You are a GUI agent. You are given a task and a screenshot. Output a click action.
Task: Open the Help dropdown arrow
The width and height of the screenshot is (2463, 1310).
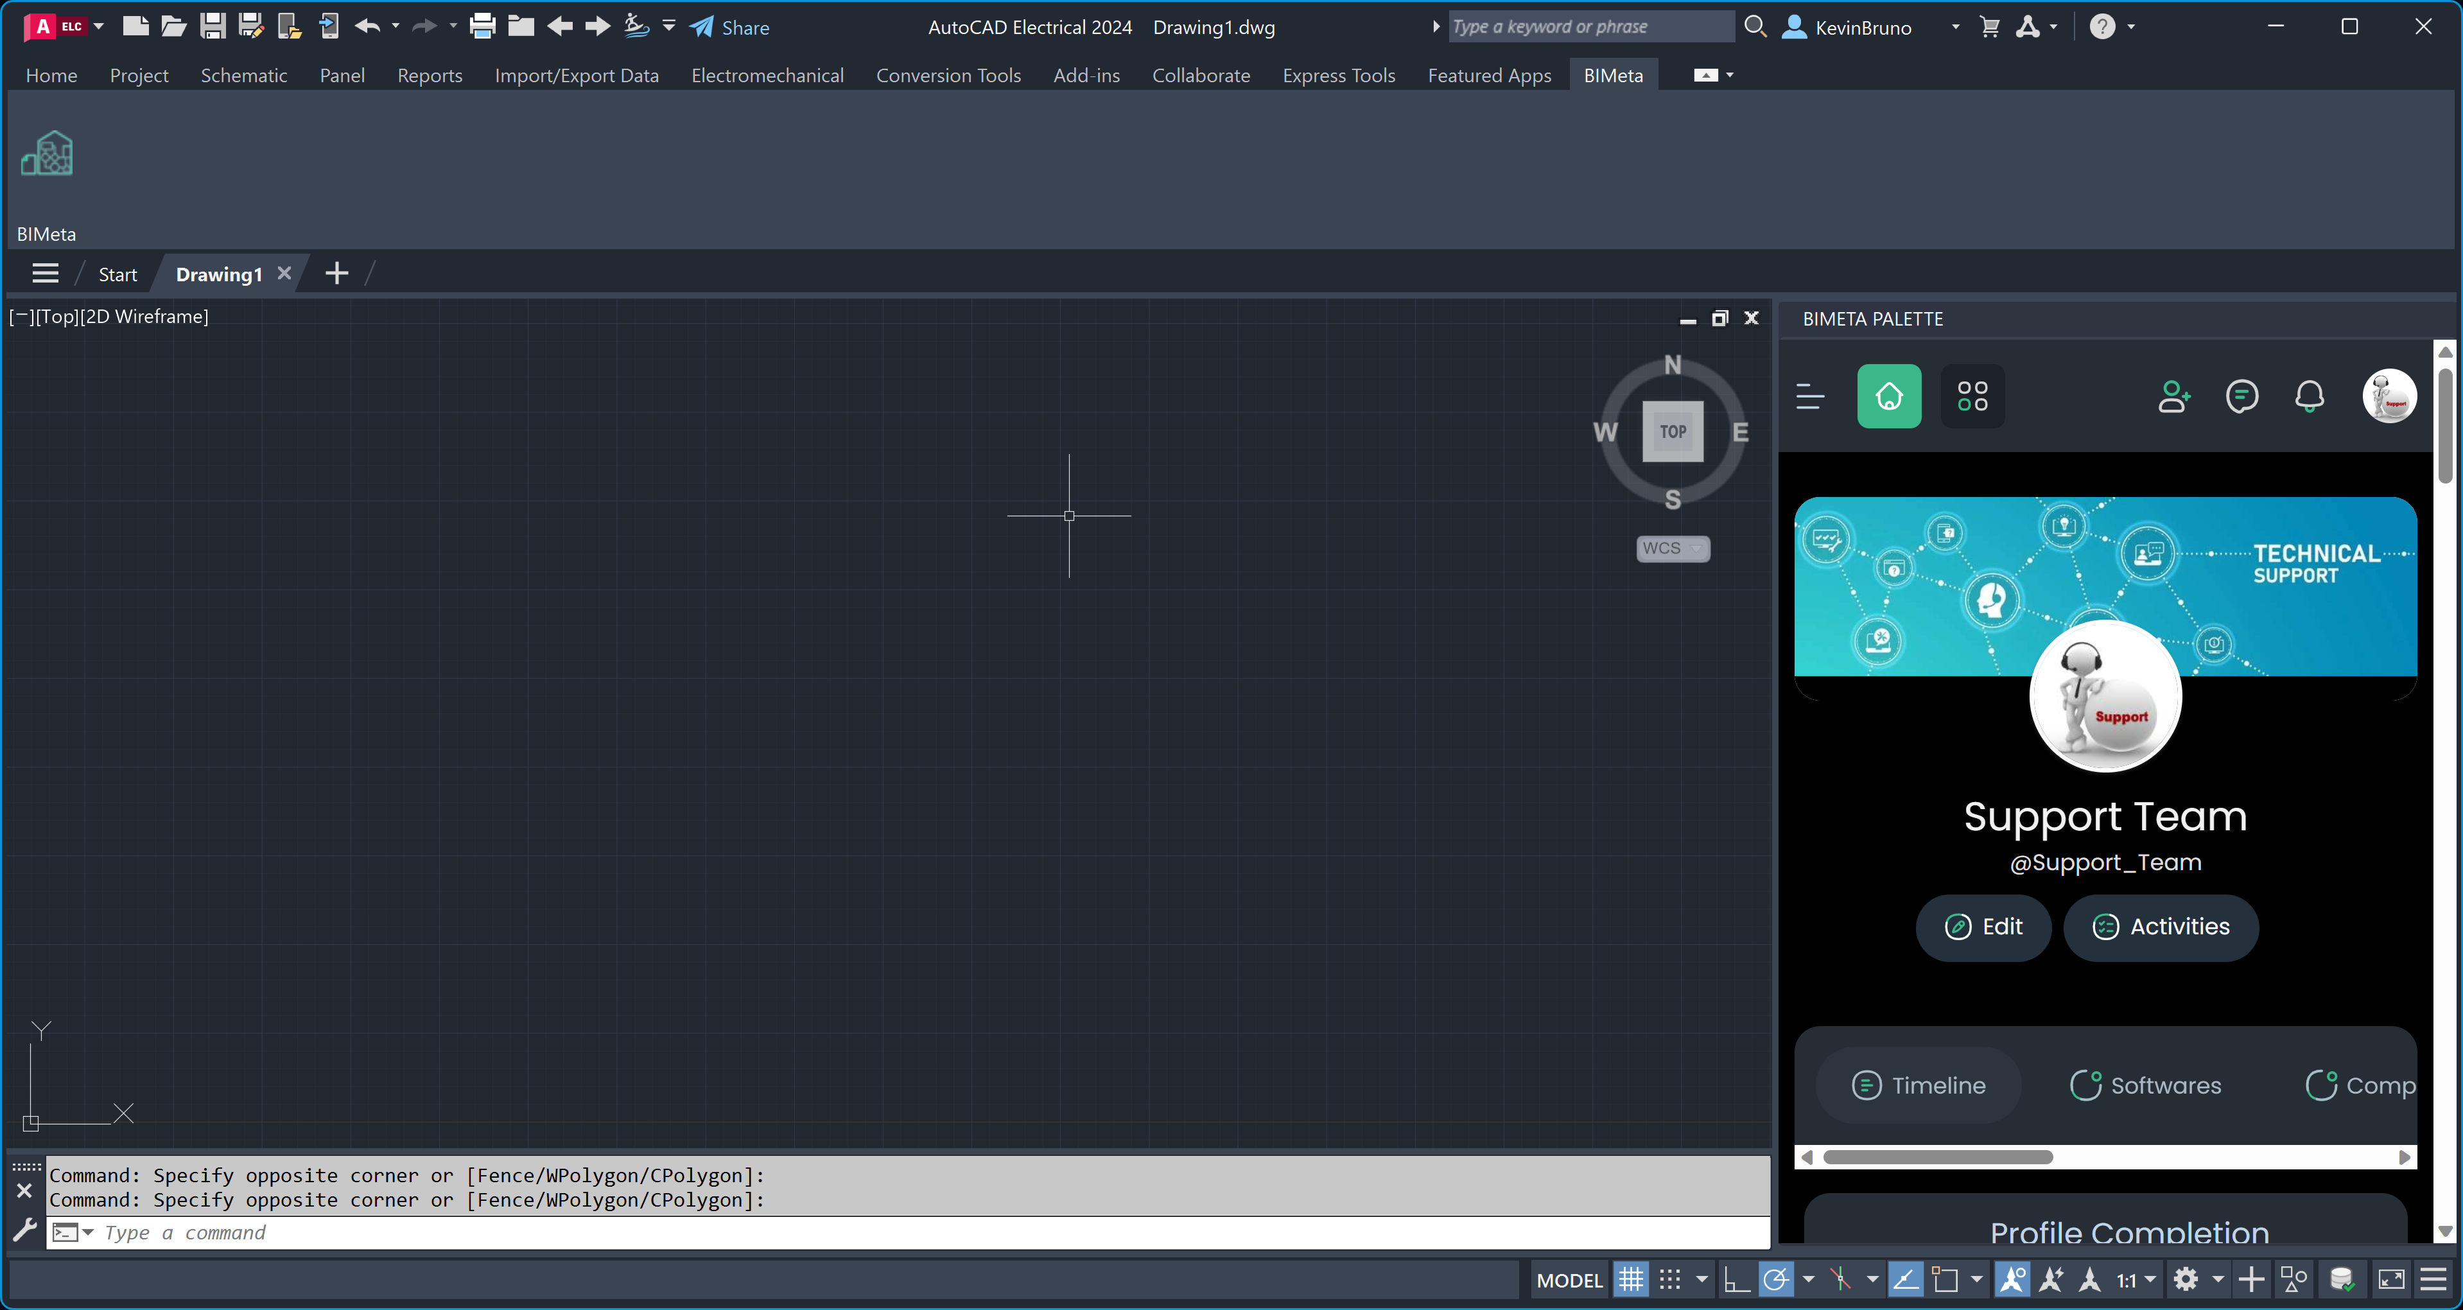pos(2131,27)
